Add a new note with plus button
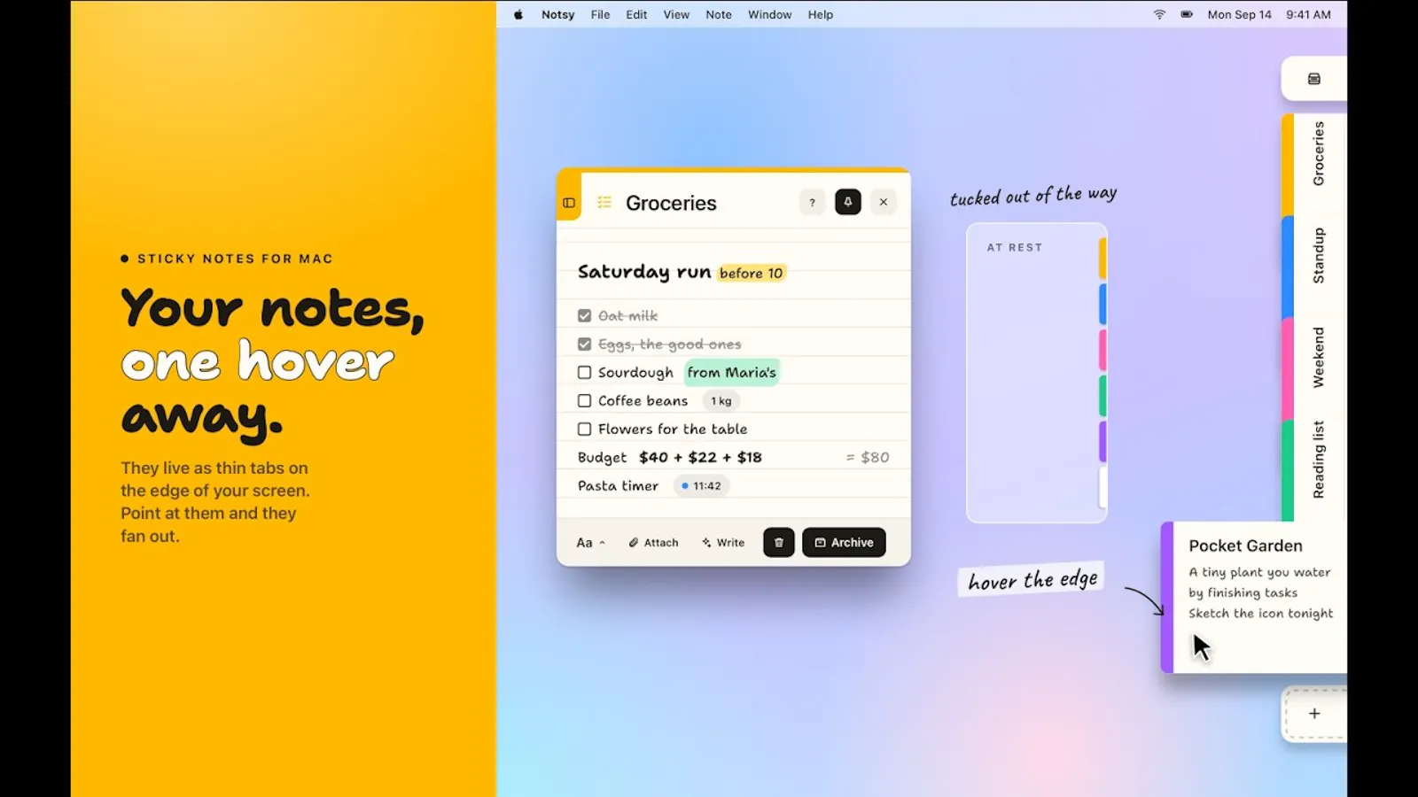 pyautogui.click(x=1314, y=714)
